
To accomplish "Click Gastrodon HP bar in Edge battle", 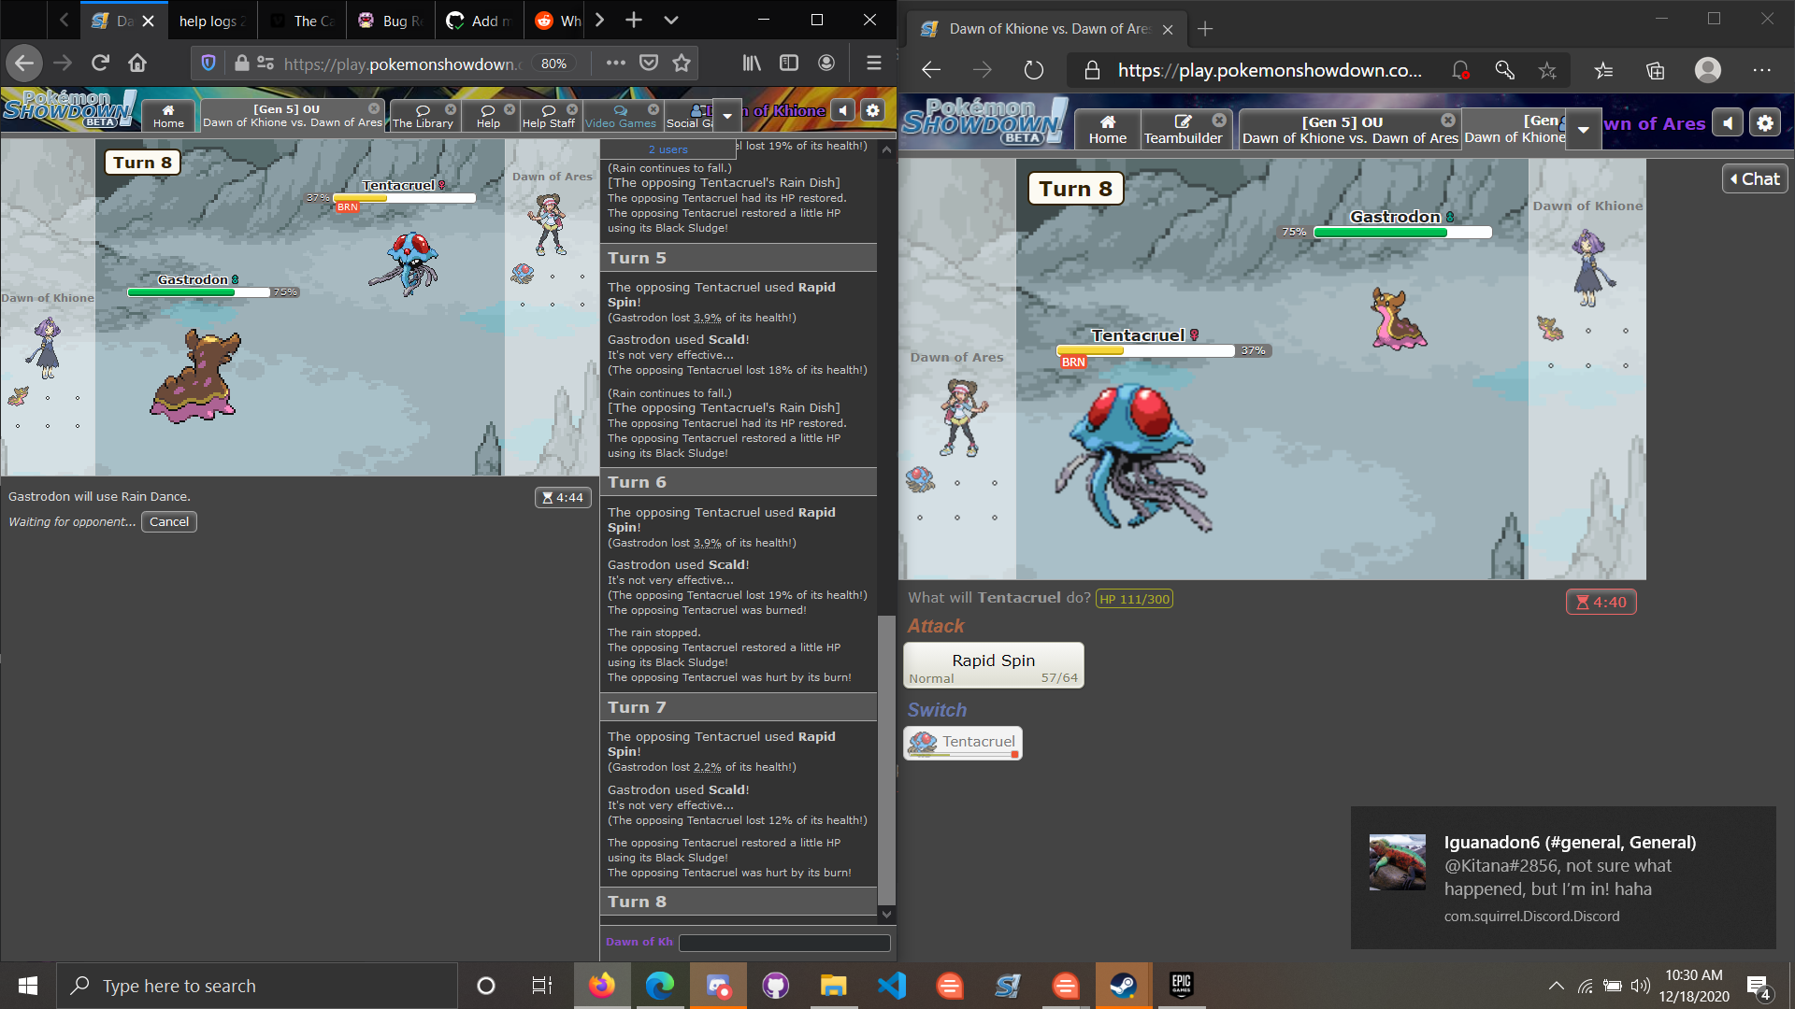I will [1402, 233].
